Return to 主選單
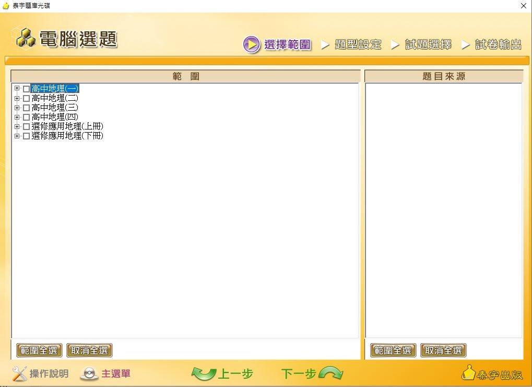 tap(116, 374)
